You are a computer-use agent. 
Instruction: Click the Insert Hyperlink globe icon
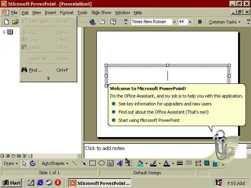tap(92, 22)
